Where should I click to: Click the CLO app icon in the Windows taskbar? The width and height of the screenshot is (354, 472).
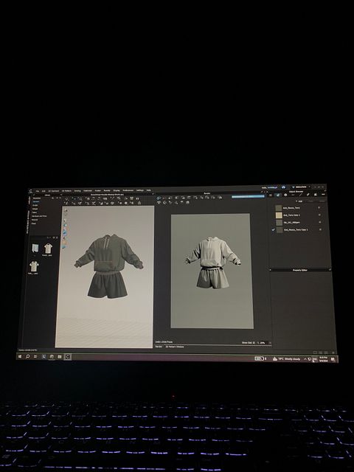pyautogui.click(x=67, y=357)
